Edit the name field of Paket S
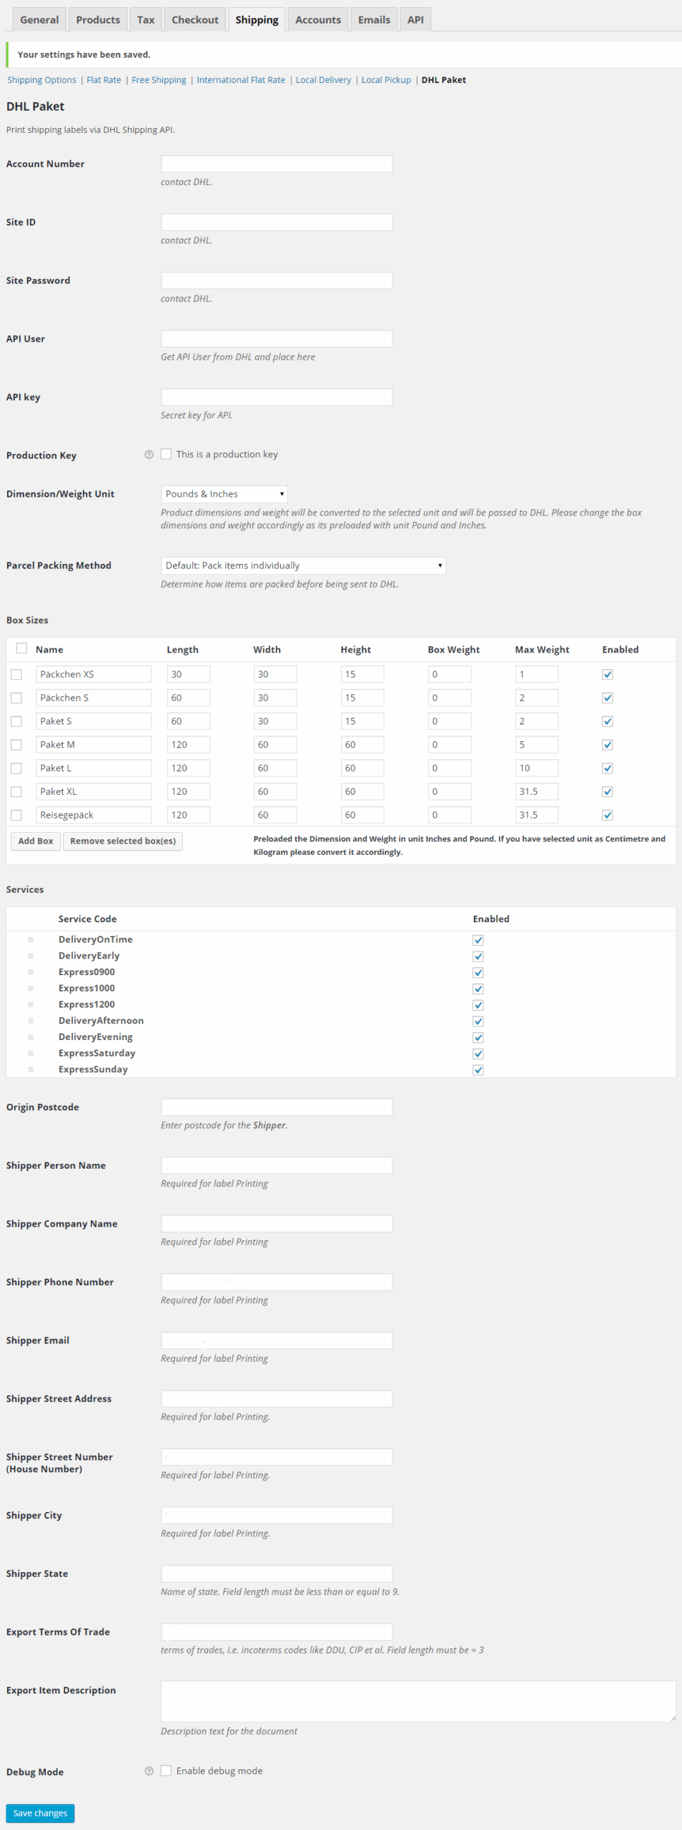Viewport: 682px width, 1830px height. 94,721
